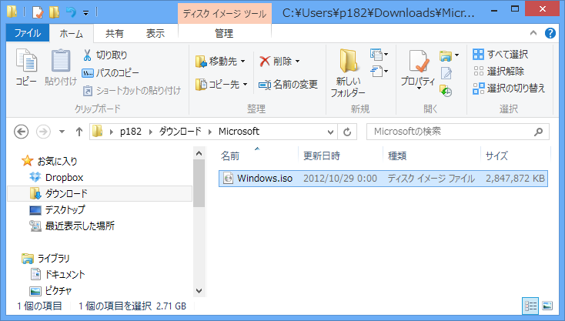Screen dimensions: 565x321
Task: Refresh the folder view
Action: [347, 132]
